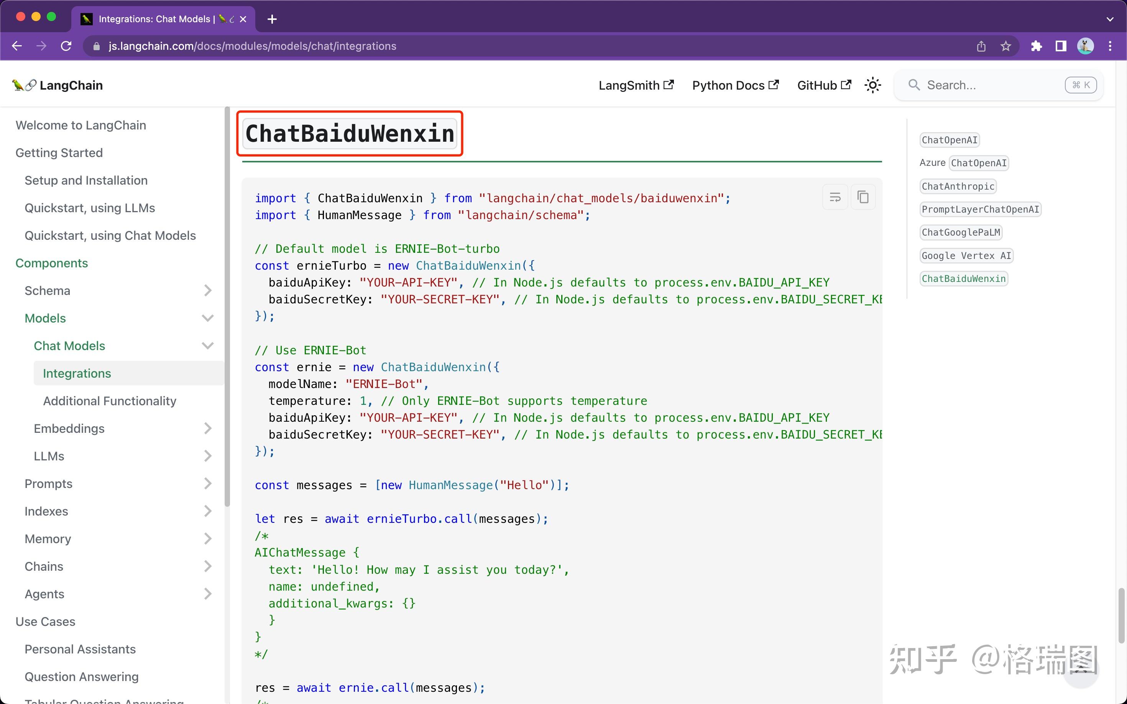Expand the Prompts section chevron

click(x=208, y=484)
